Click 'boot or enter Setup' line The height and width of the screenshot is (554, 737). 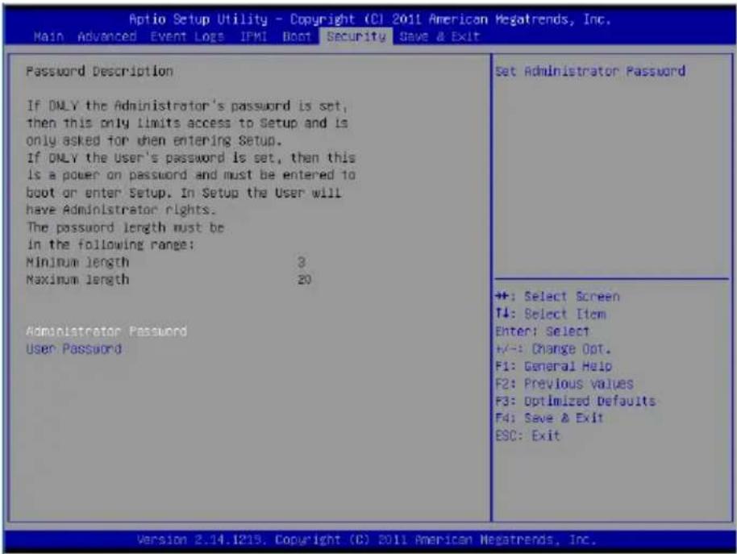click(x=183, y=193)
